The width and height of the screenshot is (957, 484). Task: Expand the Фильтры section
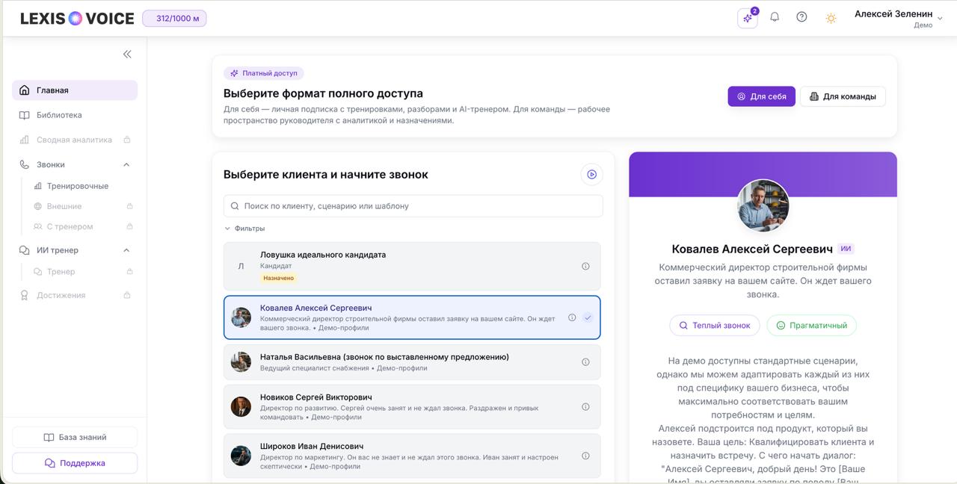[x=244, y=229]
